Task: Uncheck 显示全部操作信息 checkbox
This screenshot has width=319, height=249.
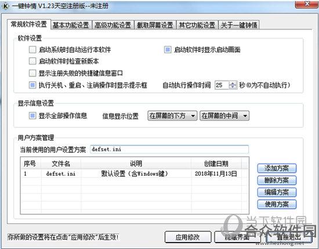Action: [32, 116]
